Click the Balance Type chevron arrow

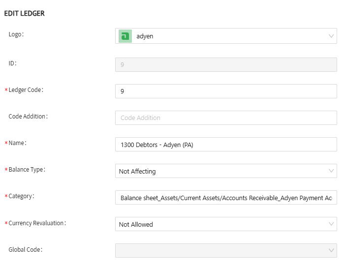coord(331,171)
